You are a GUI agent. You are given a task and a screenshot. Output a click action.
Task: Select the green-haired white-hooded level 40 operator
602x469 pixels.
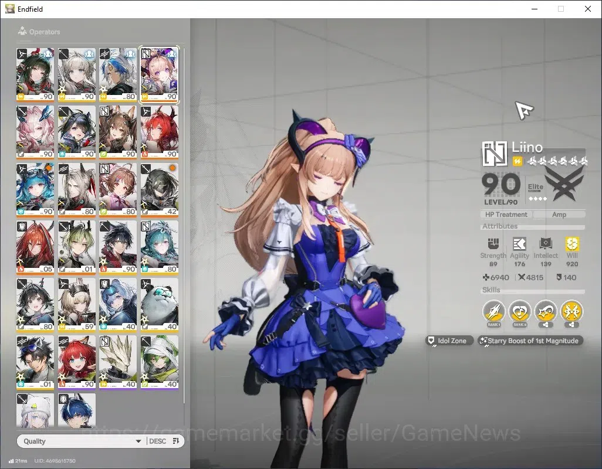pos(160,362)
